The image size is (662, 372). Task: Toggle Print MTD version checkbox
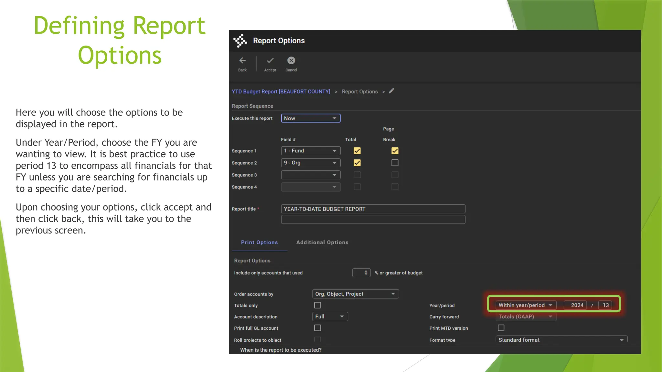click(501, 328)
